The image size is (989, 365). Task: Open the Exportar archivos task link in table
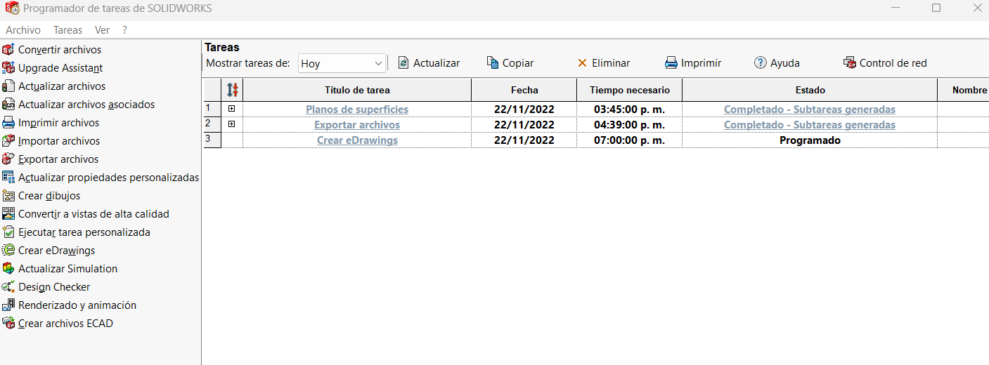click(x=357, y=125)
